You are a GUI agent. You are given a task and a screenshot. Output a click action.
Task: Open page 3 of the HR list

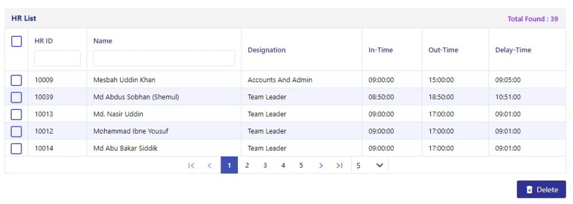pos(265,165)
